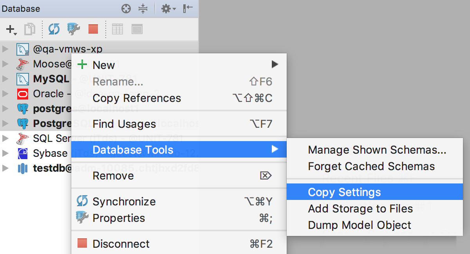Expand the @qa-vmws-xp data source
470x254 pixels.
coord(5,49)
